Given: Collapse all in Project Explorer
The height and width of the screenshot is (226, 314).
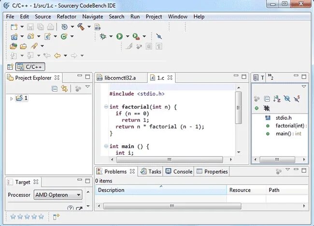Looking at the screenshot, I should coord(55,88).
